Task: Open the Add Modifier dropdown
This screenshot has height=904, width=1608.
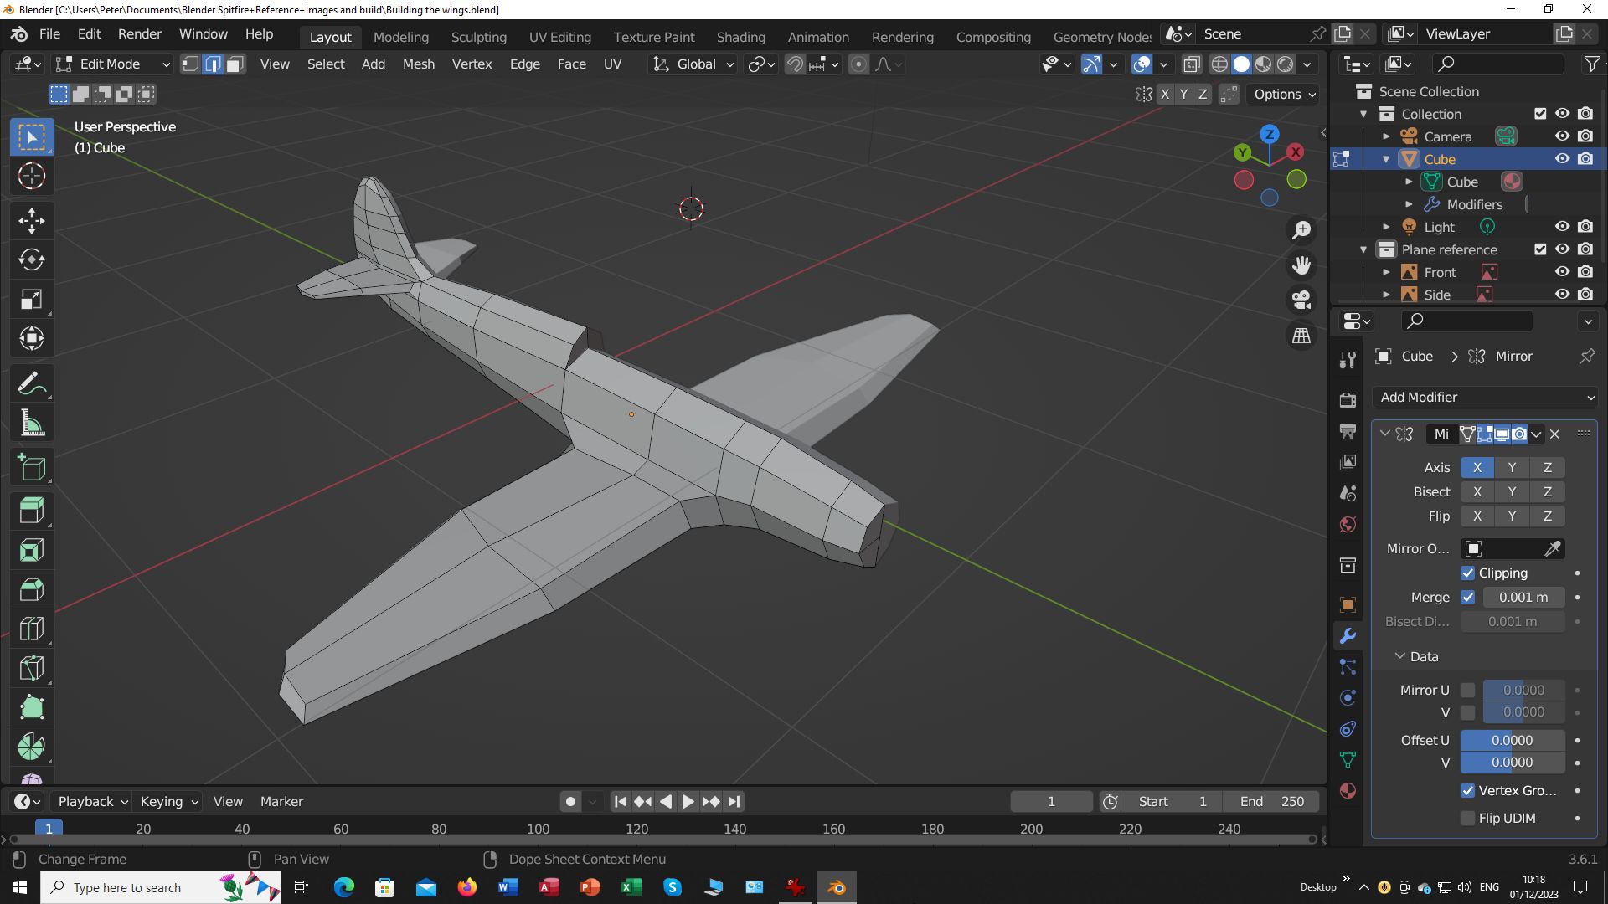Action: coord(1487,398)
